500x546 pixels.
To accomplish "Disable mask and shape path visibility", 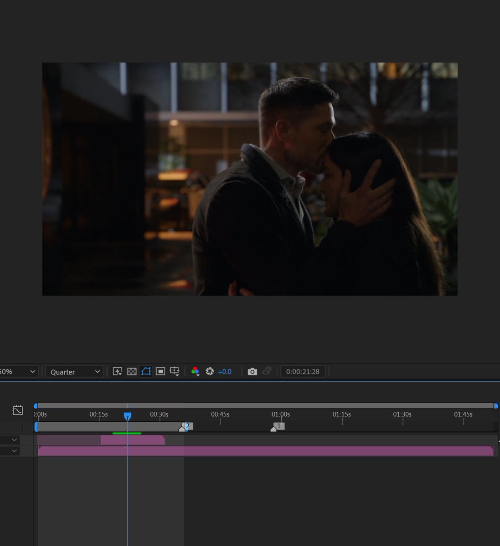I will pos(146,371).
